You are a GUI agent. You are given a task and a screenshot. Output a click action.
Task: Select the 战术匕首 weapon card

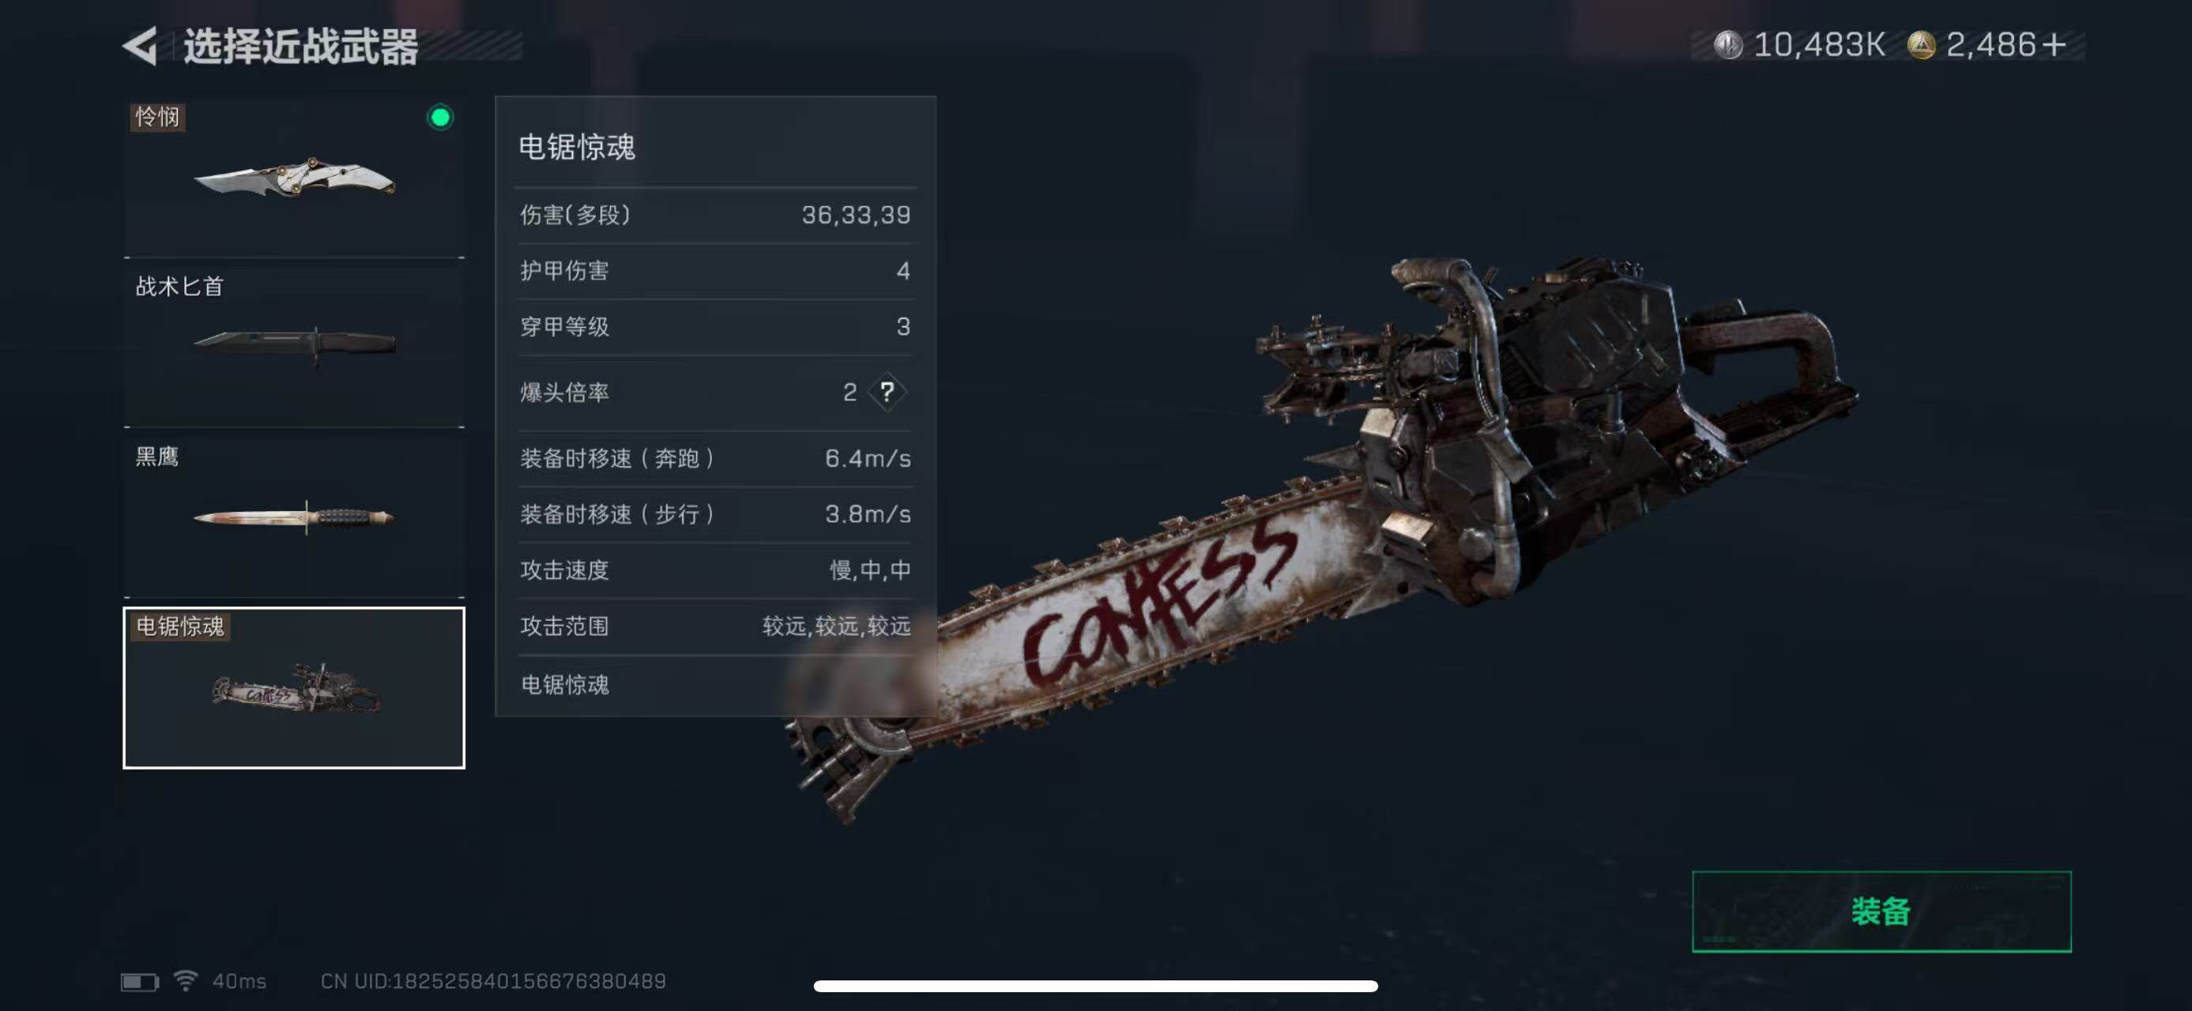295,346
